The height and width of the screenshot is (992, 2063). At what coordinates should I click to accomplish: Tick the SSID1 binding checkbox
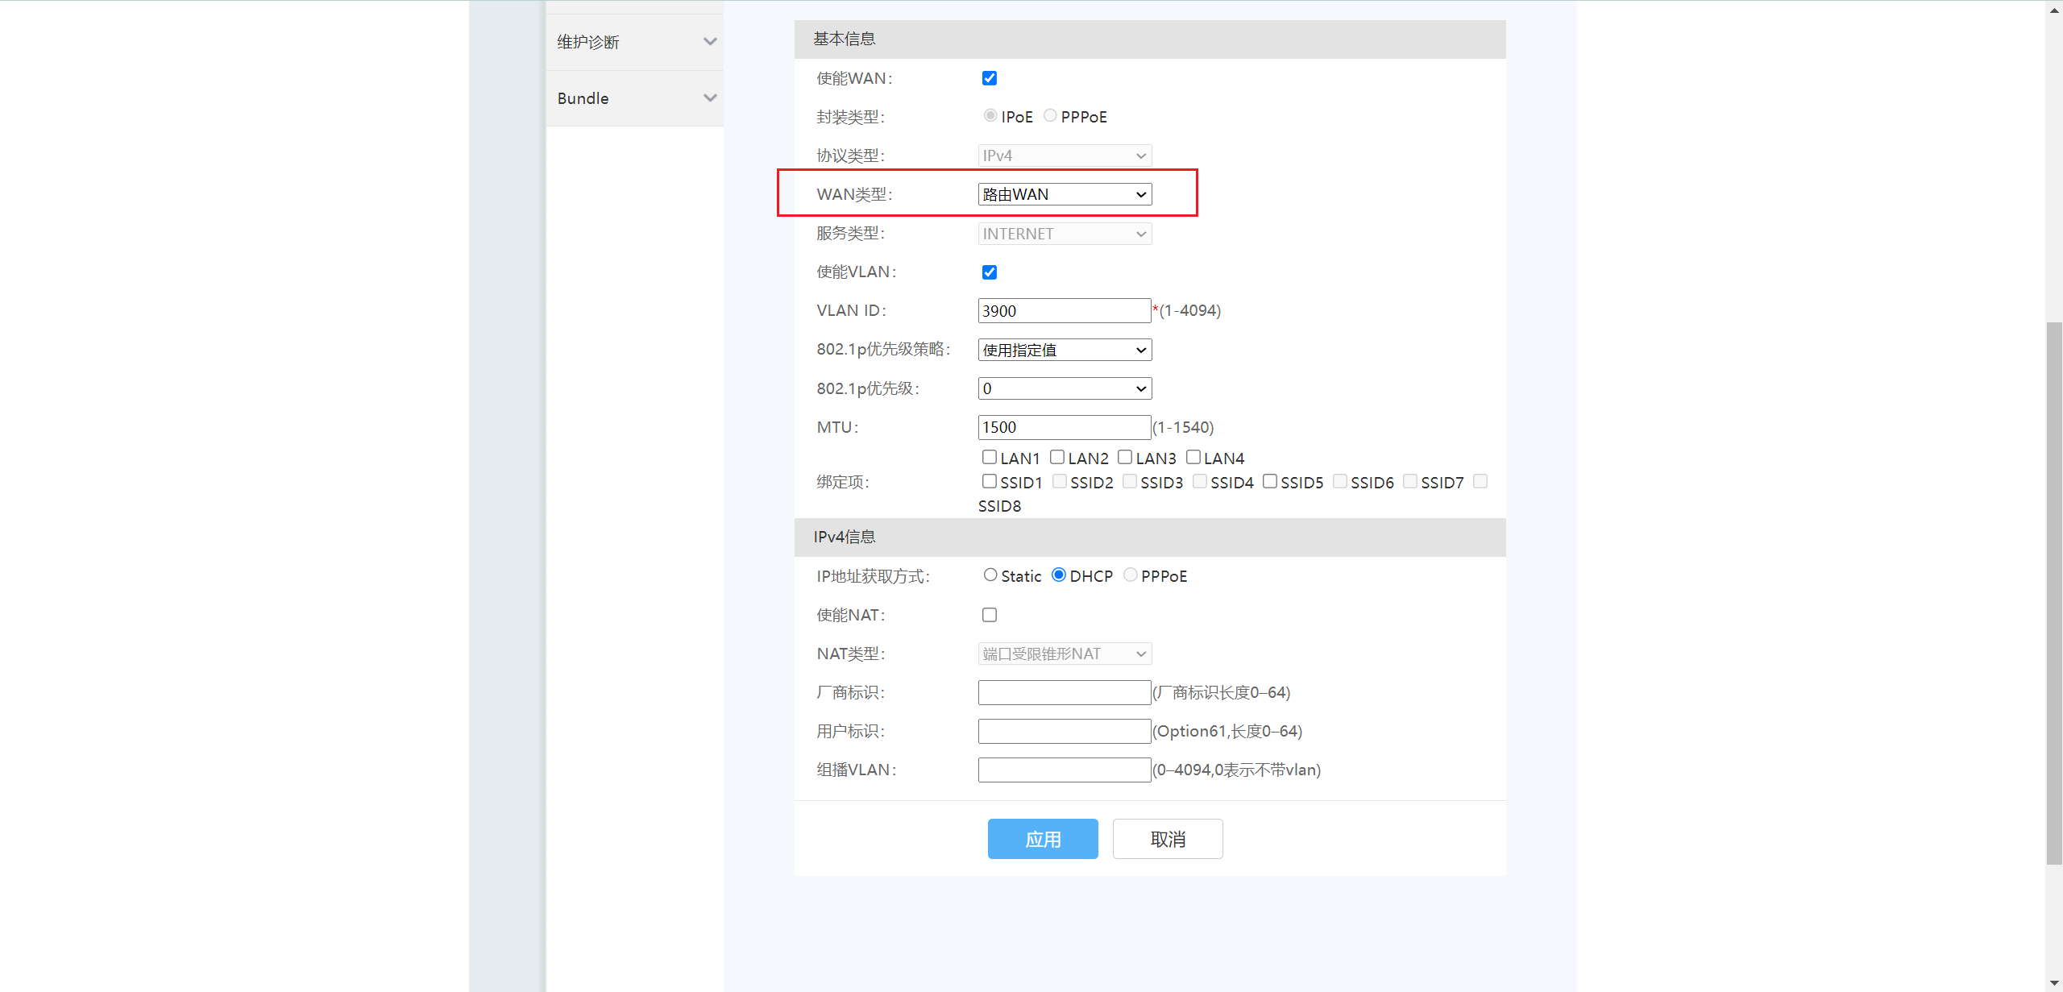(990, 481)
